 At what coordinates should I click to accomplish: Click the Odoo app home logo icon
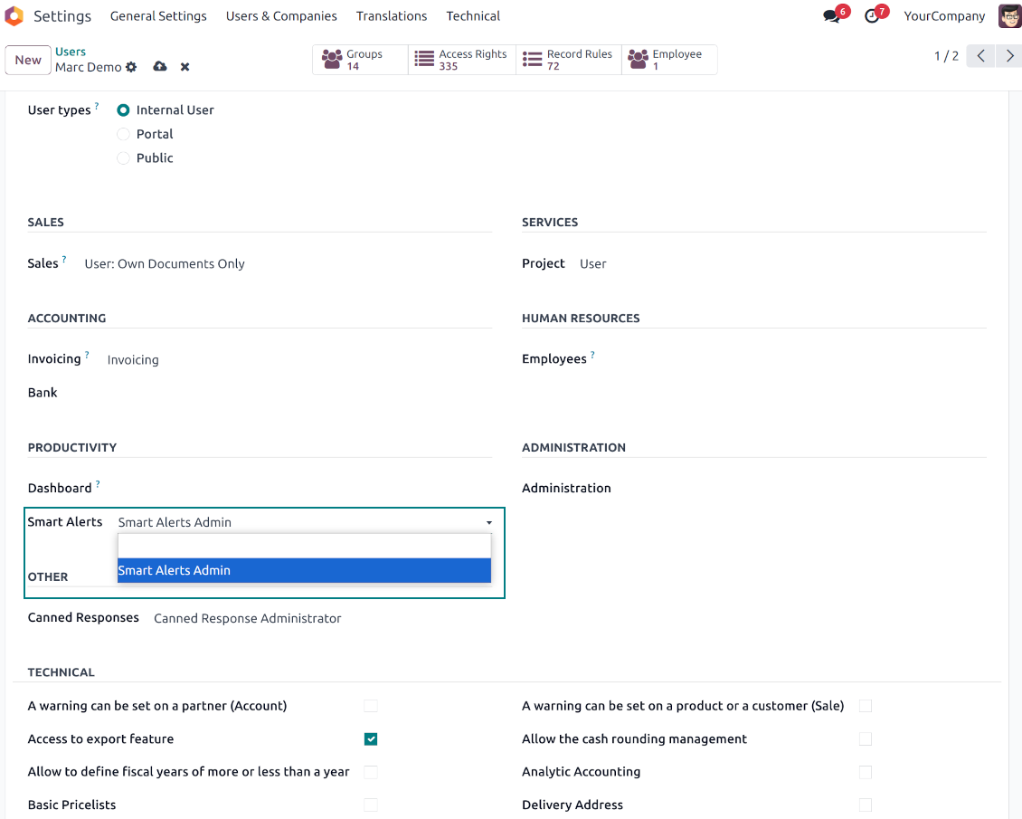pyautogui.click(x=14, y=16)
